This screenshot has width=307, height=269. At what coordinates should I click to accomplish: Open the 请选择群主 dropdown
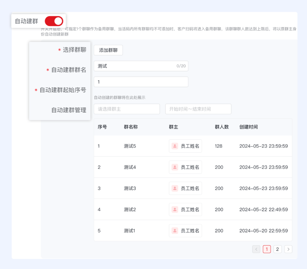(x=127, y=109)
